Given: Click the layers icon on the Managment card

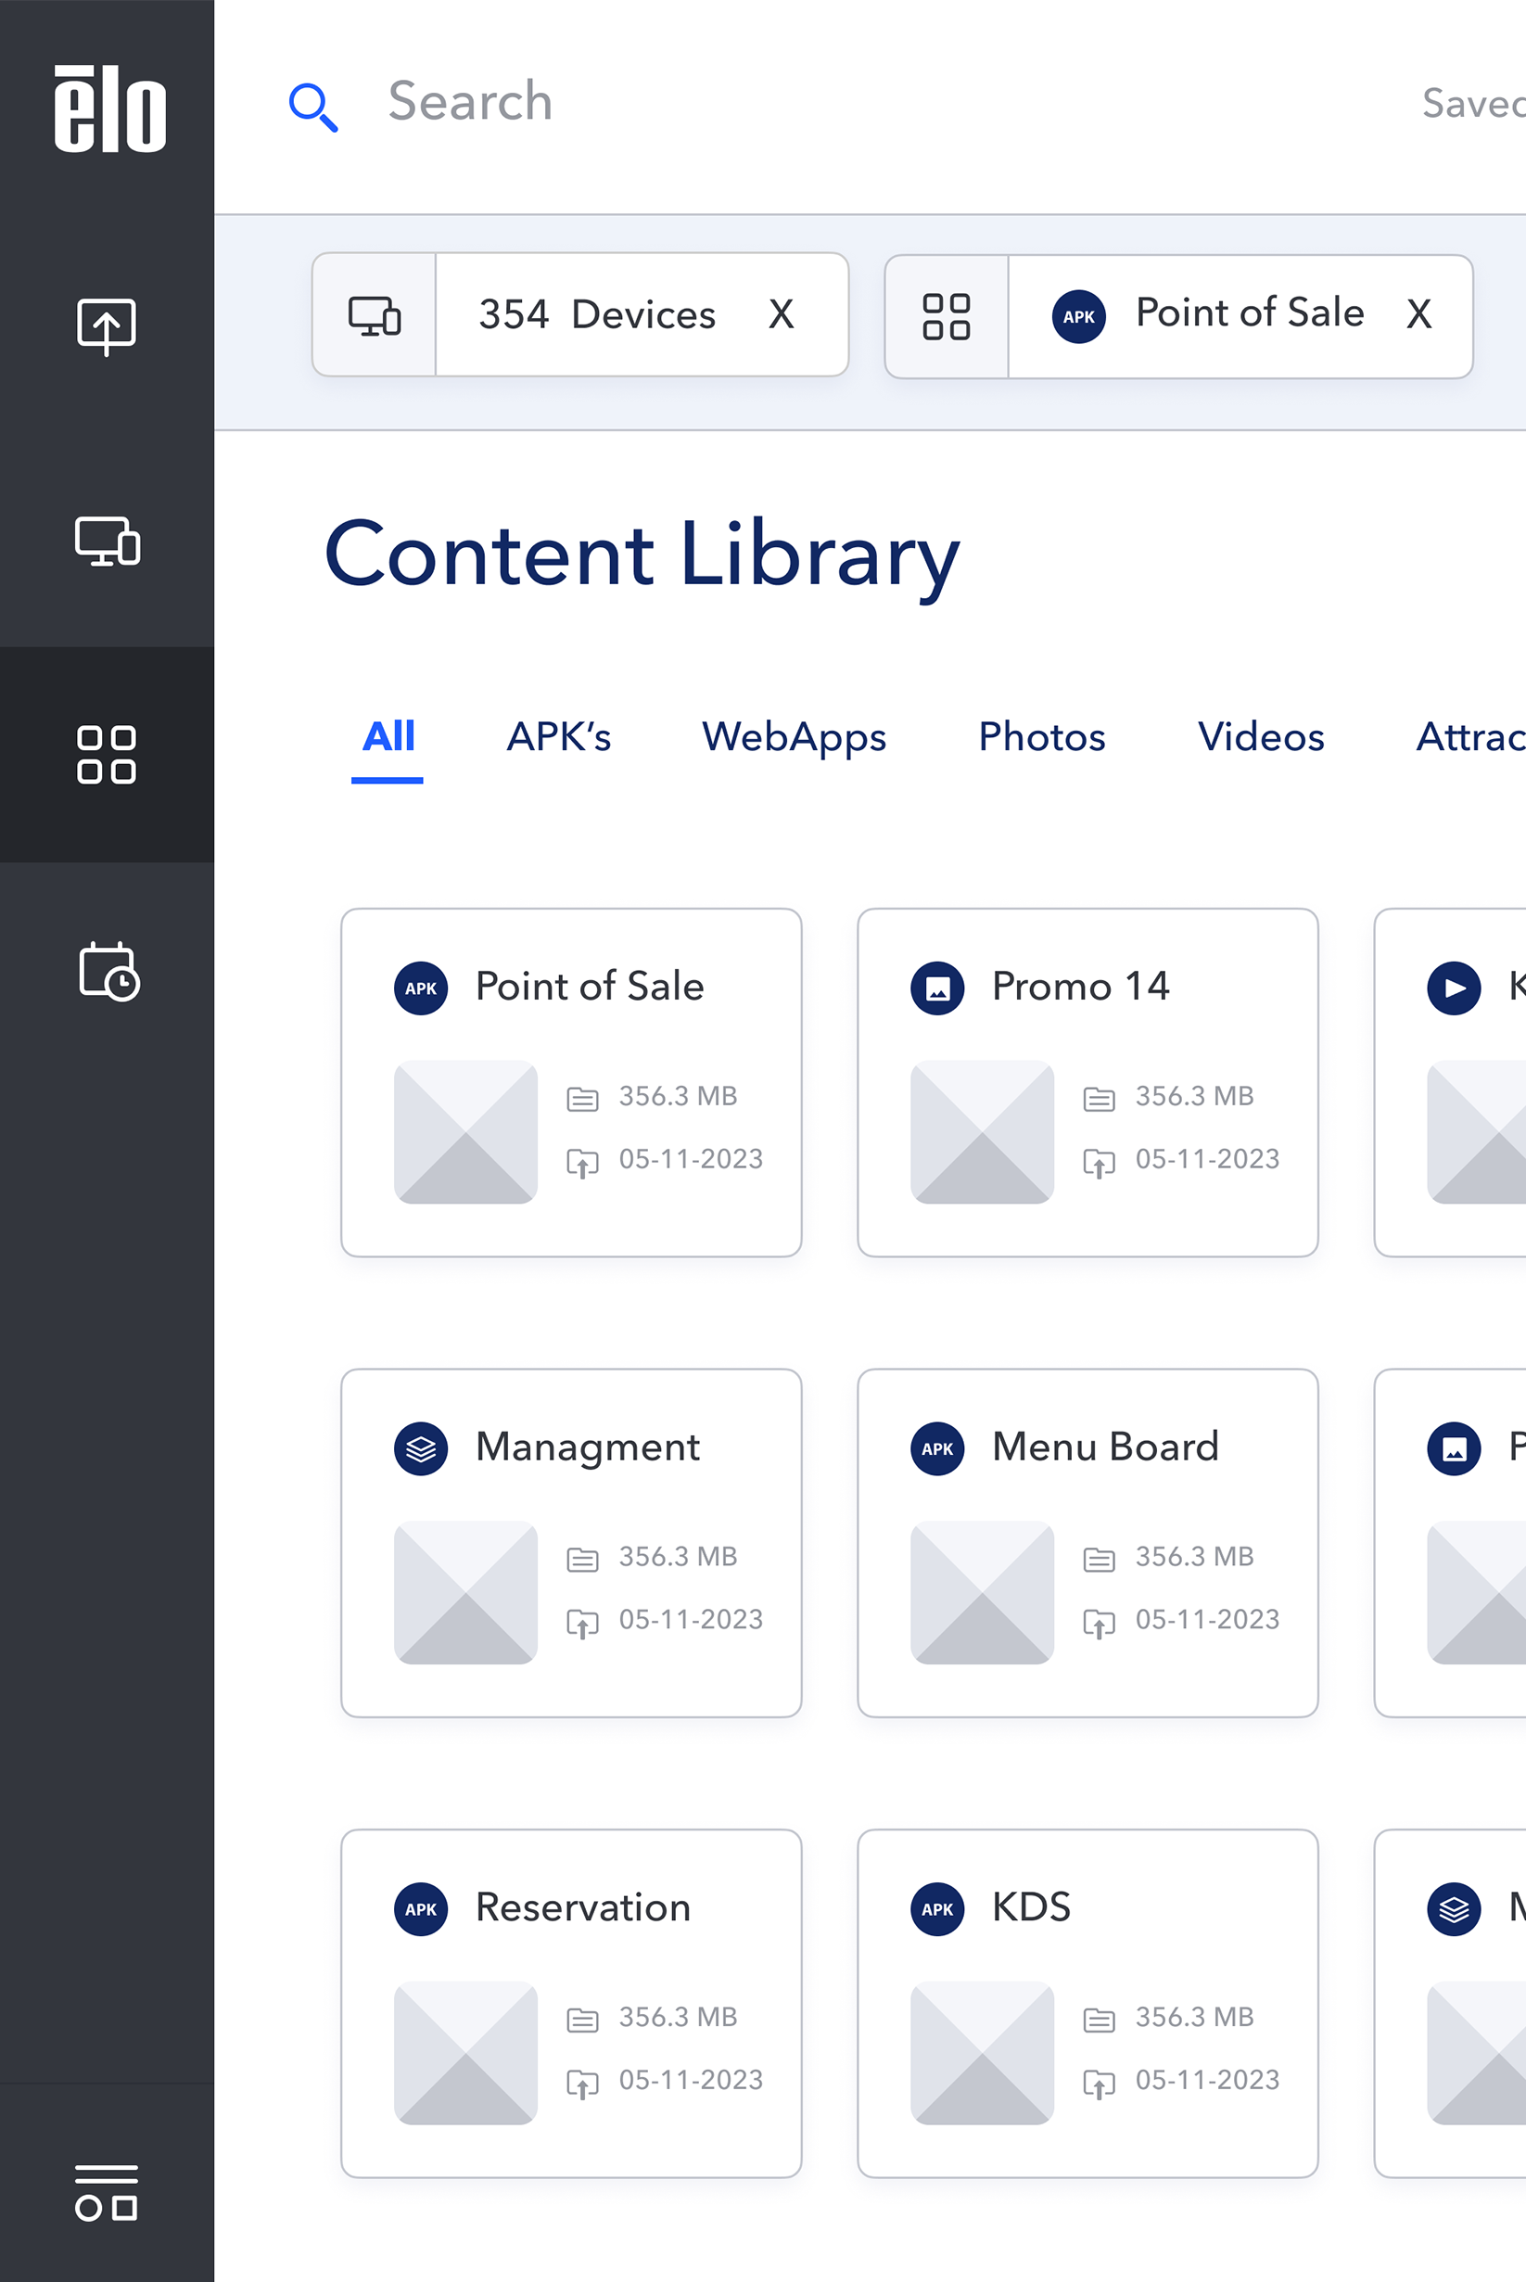Looking at the screenshot, I should click(420, 1448).
